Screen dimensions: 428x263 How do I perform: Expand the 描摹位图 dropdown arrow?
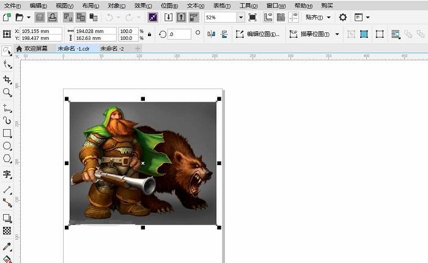[338, 34]
